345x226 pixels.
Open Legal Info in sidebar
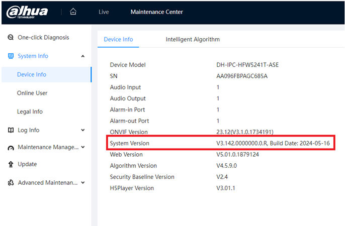coord(30,111)
